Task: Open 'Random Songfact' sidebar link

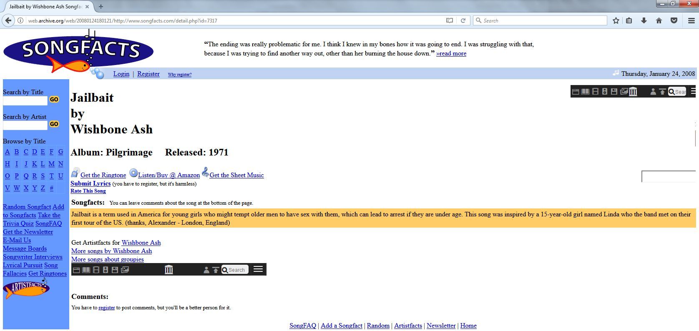Action: [27, 207]
